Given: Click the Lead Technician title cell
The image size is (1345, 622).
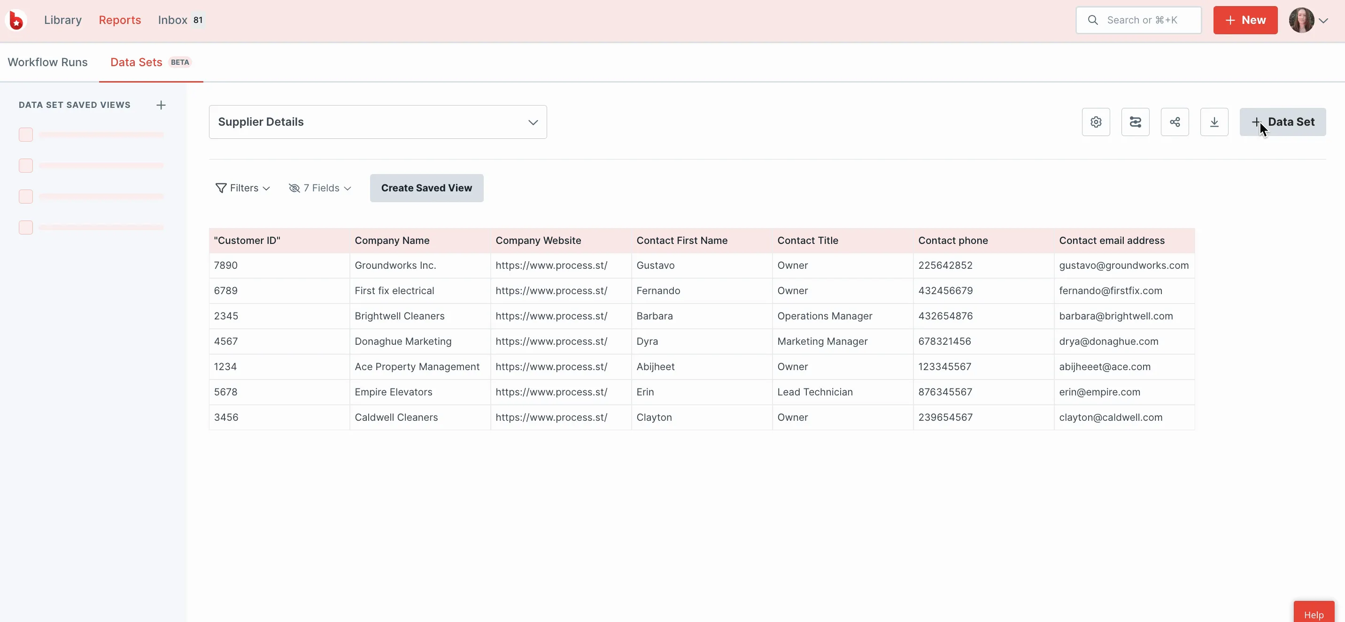Looking at the screenshot, I should [843, 393].
